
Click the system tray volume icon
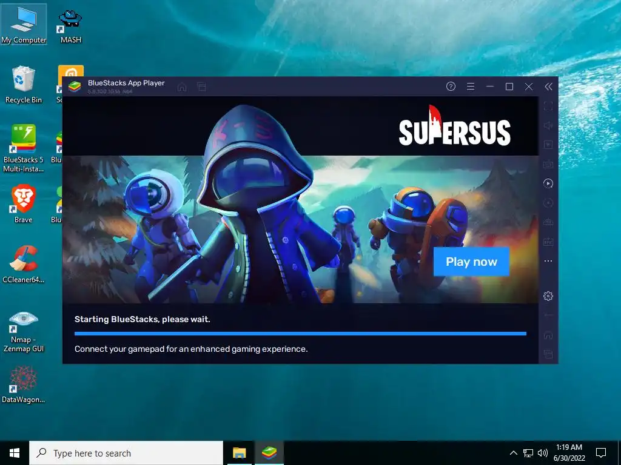[x=543, y=453]
